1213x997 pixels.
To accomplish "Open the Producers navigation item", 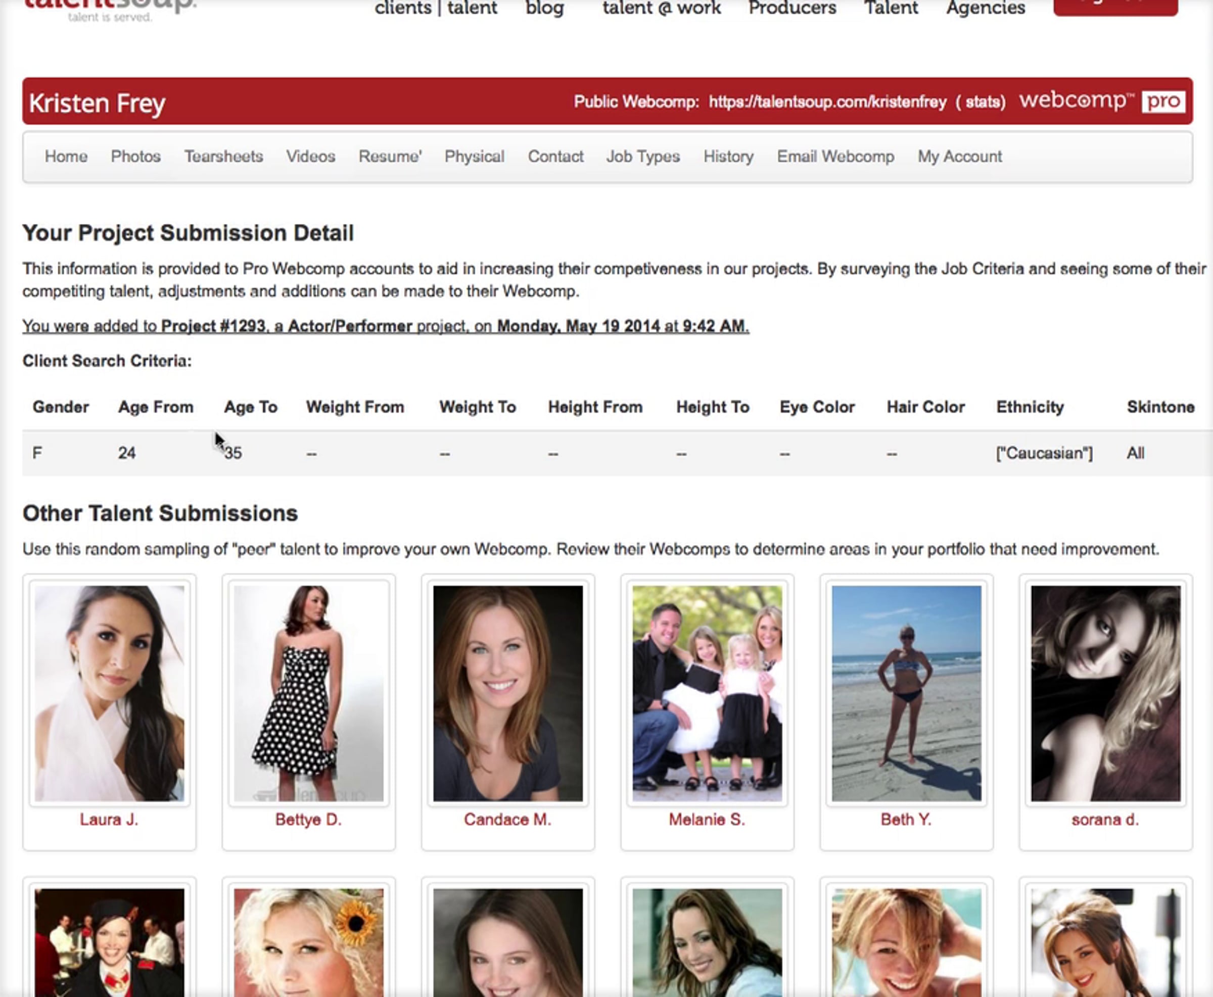I will (x=792, y=8).
